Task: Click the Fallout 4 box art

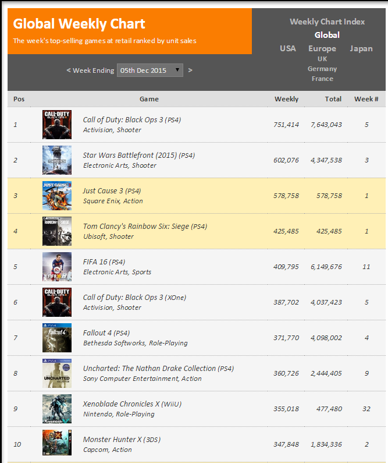Action: [57, 338]
